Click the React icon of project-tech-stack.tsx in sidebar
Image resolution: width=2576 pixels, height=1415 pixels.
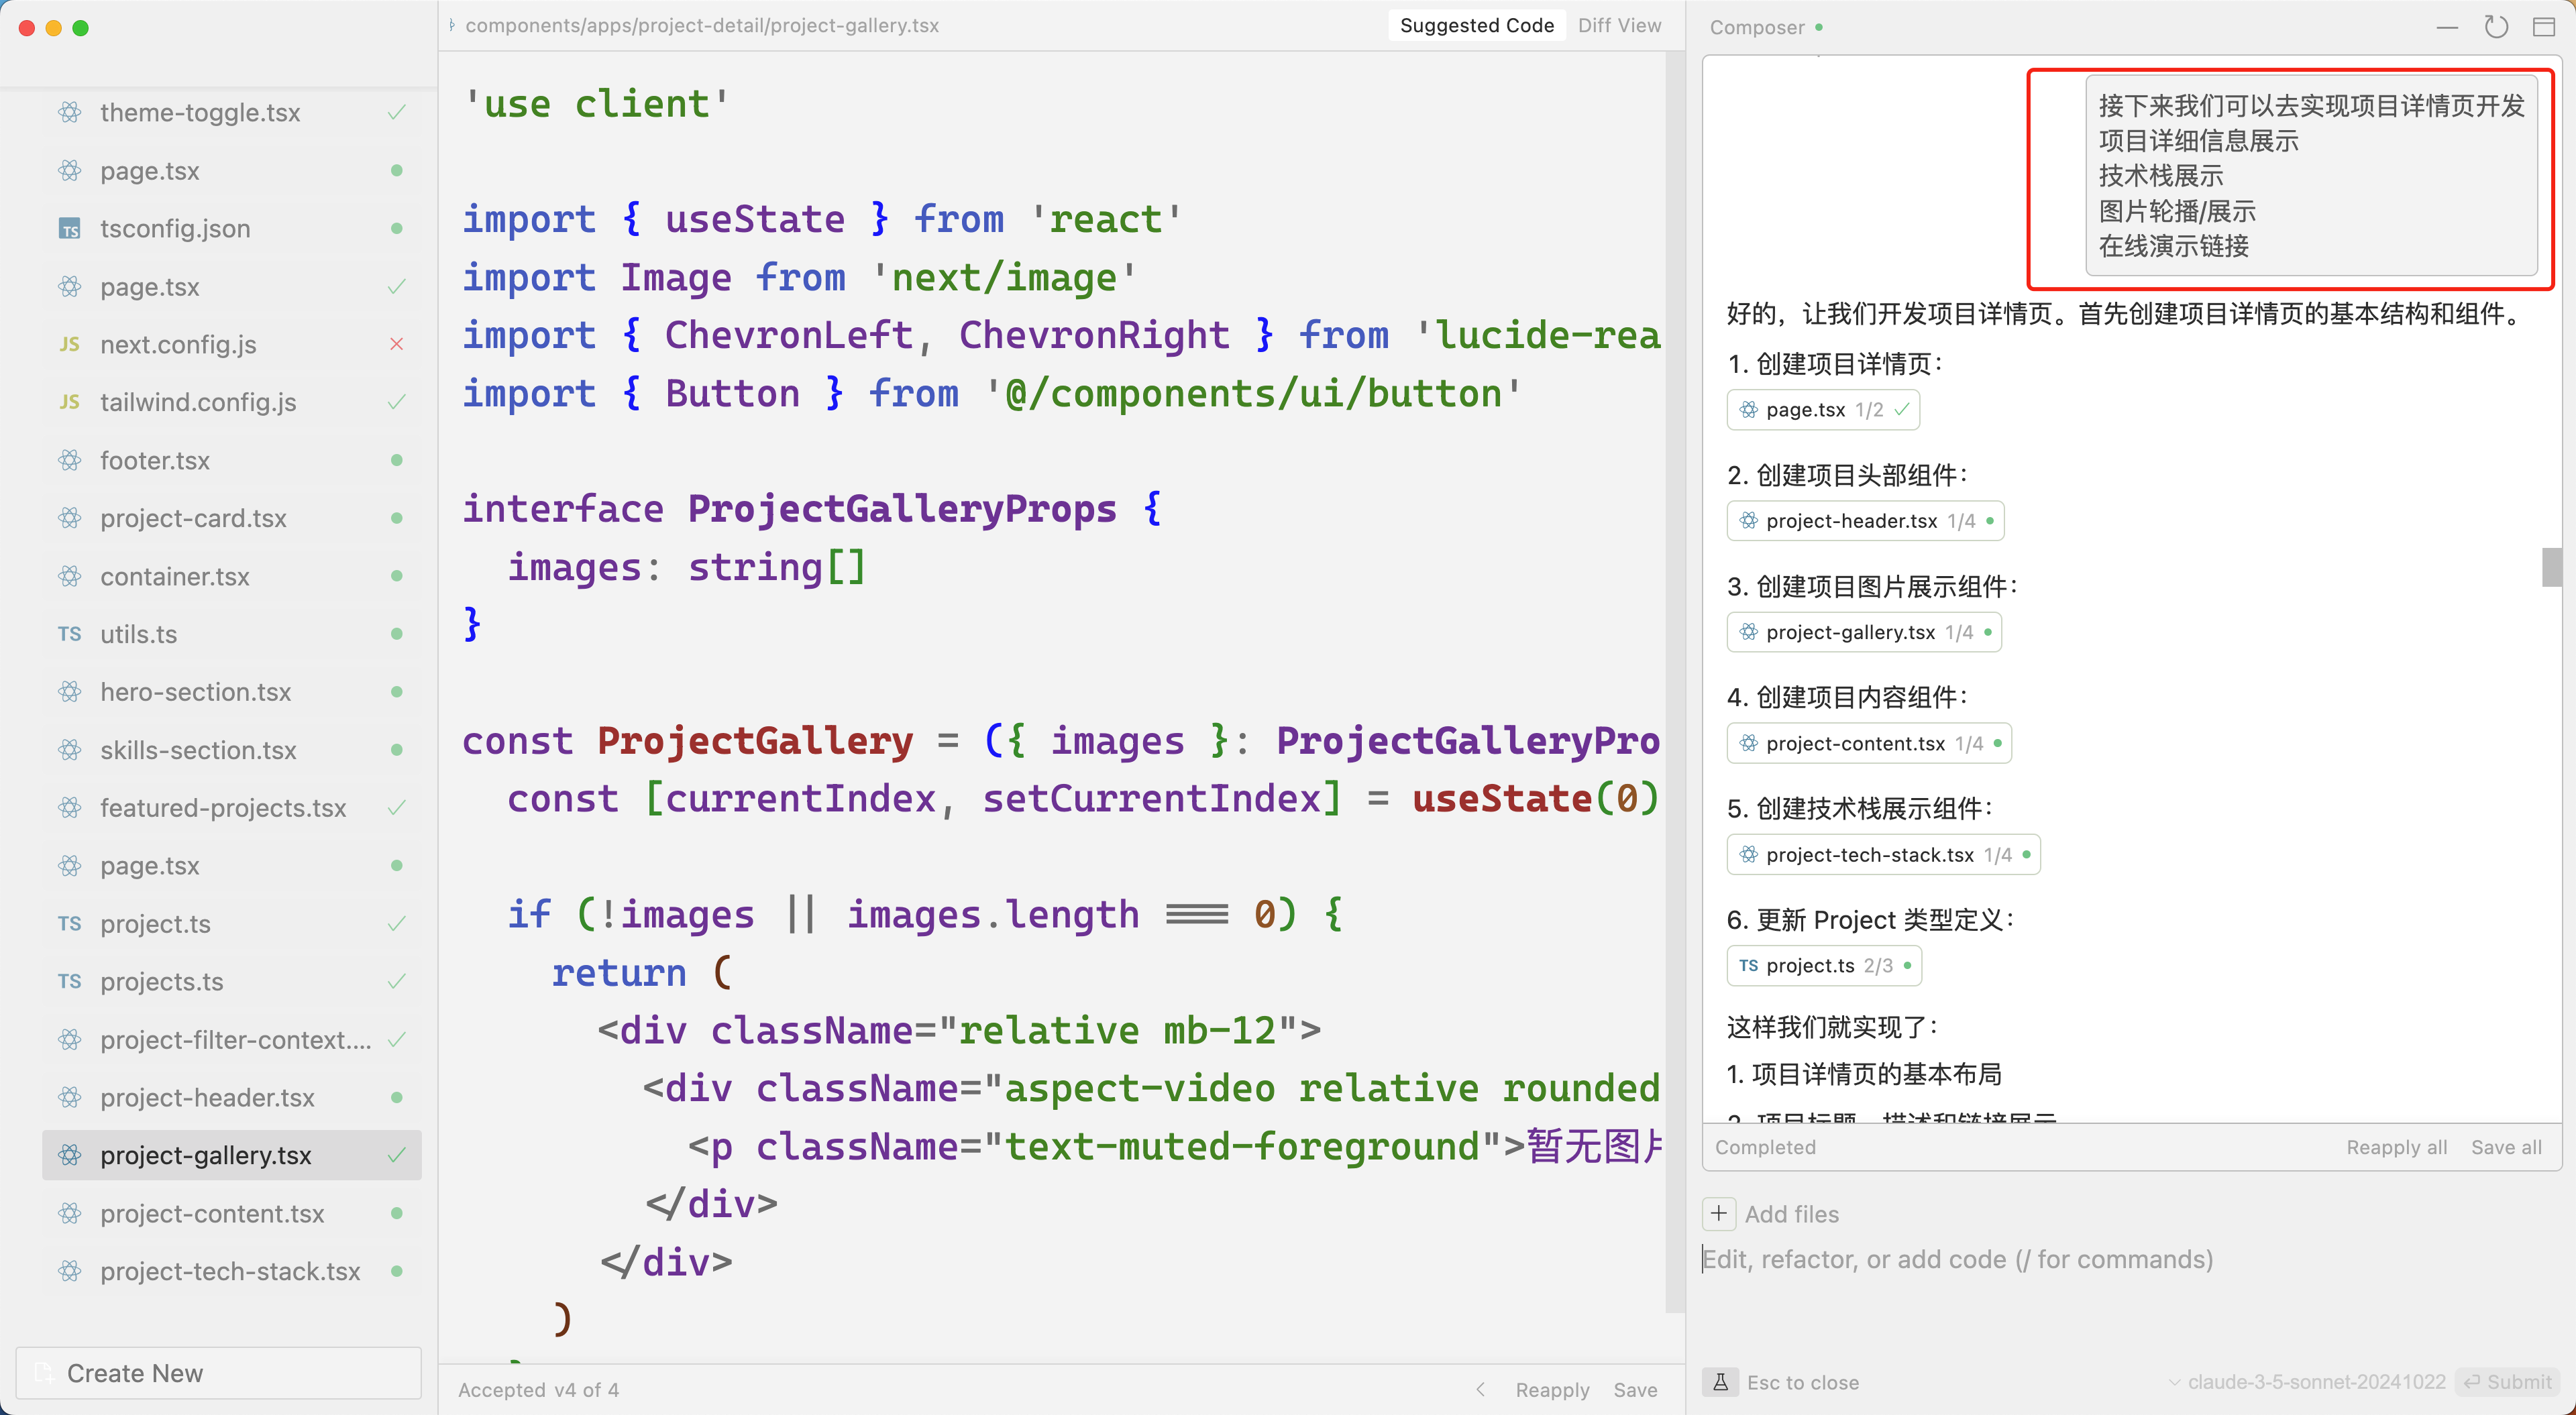click(x=69, y=1271)
